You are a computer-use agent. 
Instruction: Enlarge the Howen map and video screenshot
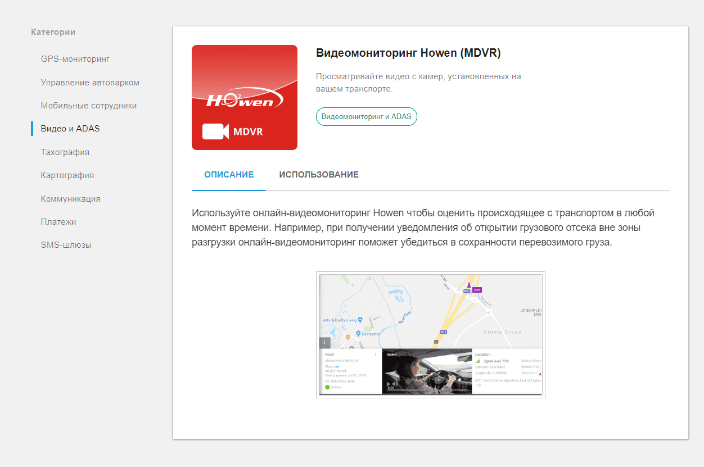coord(431,335)
